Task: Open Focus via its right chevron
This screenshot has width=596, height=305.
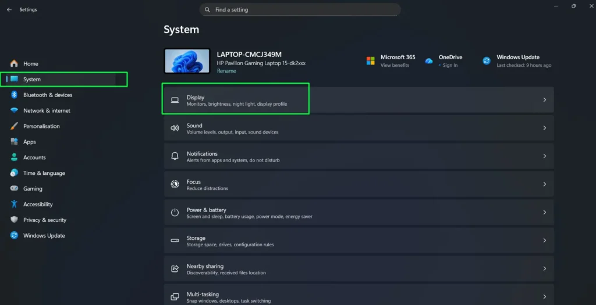Action: click(545, 184)
